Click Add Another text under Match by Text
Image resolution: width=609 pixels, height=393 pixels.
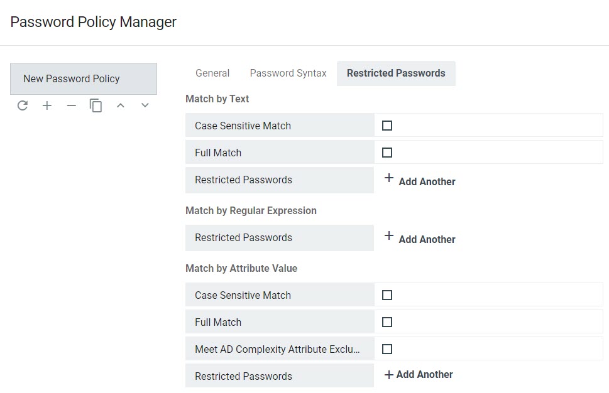pyautogui.click(x=427, y=182)
